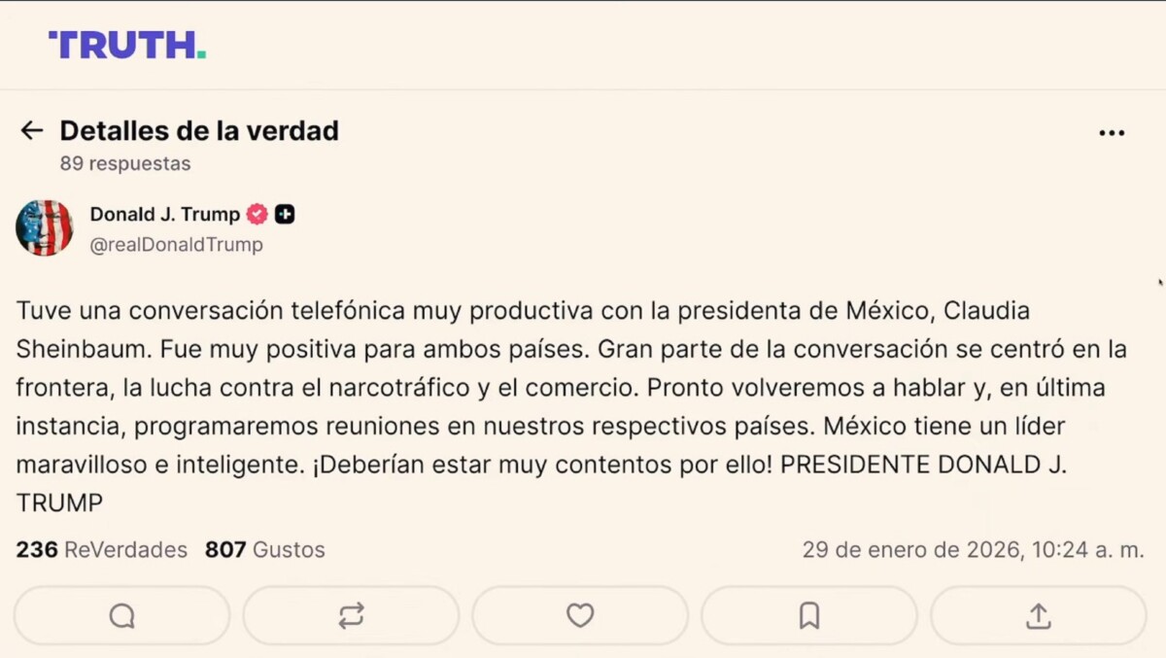Click the post timestamp 29 de enero
This screenshot has width=1166, height=658.
pyautogui.click(x=973, y=550)
